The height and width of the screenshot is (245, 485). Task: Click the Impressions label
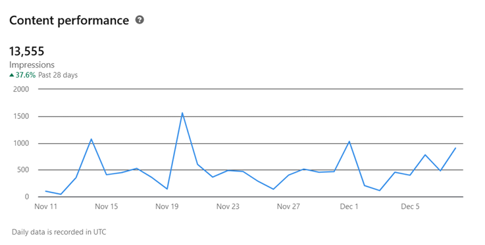click(x=32, y=65)
